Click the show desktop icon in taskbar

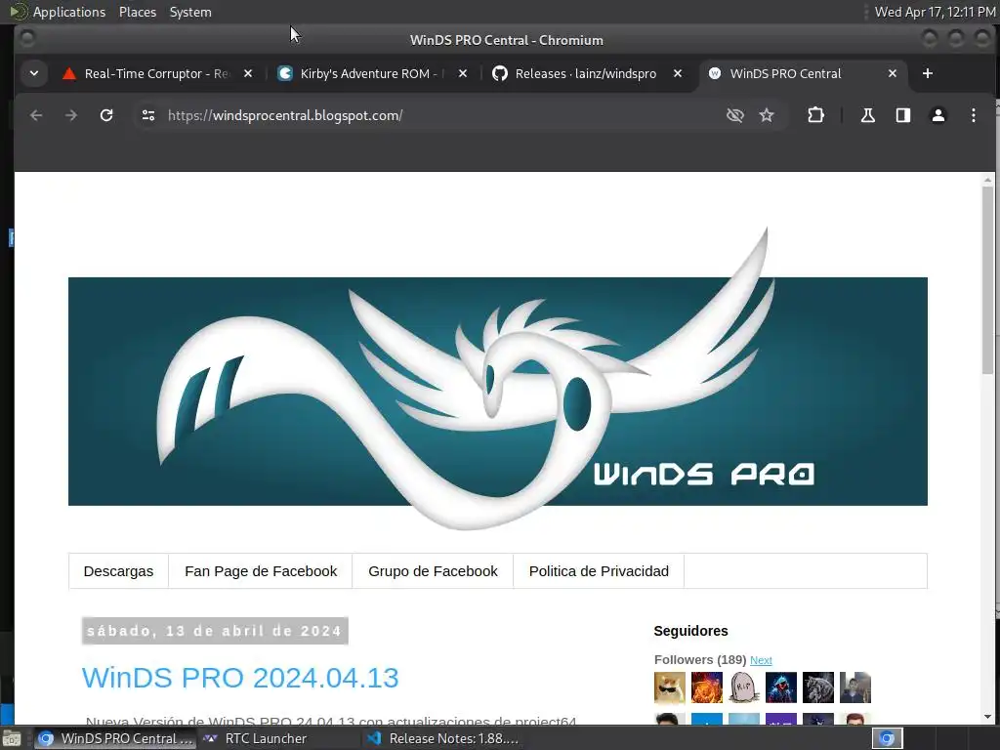pyautogui.click(x=12, y=738)
